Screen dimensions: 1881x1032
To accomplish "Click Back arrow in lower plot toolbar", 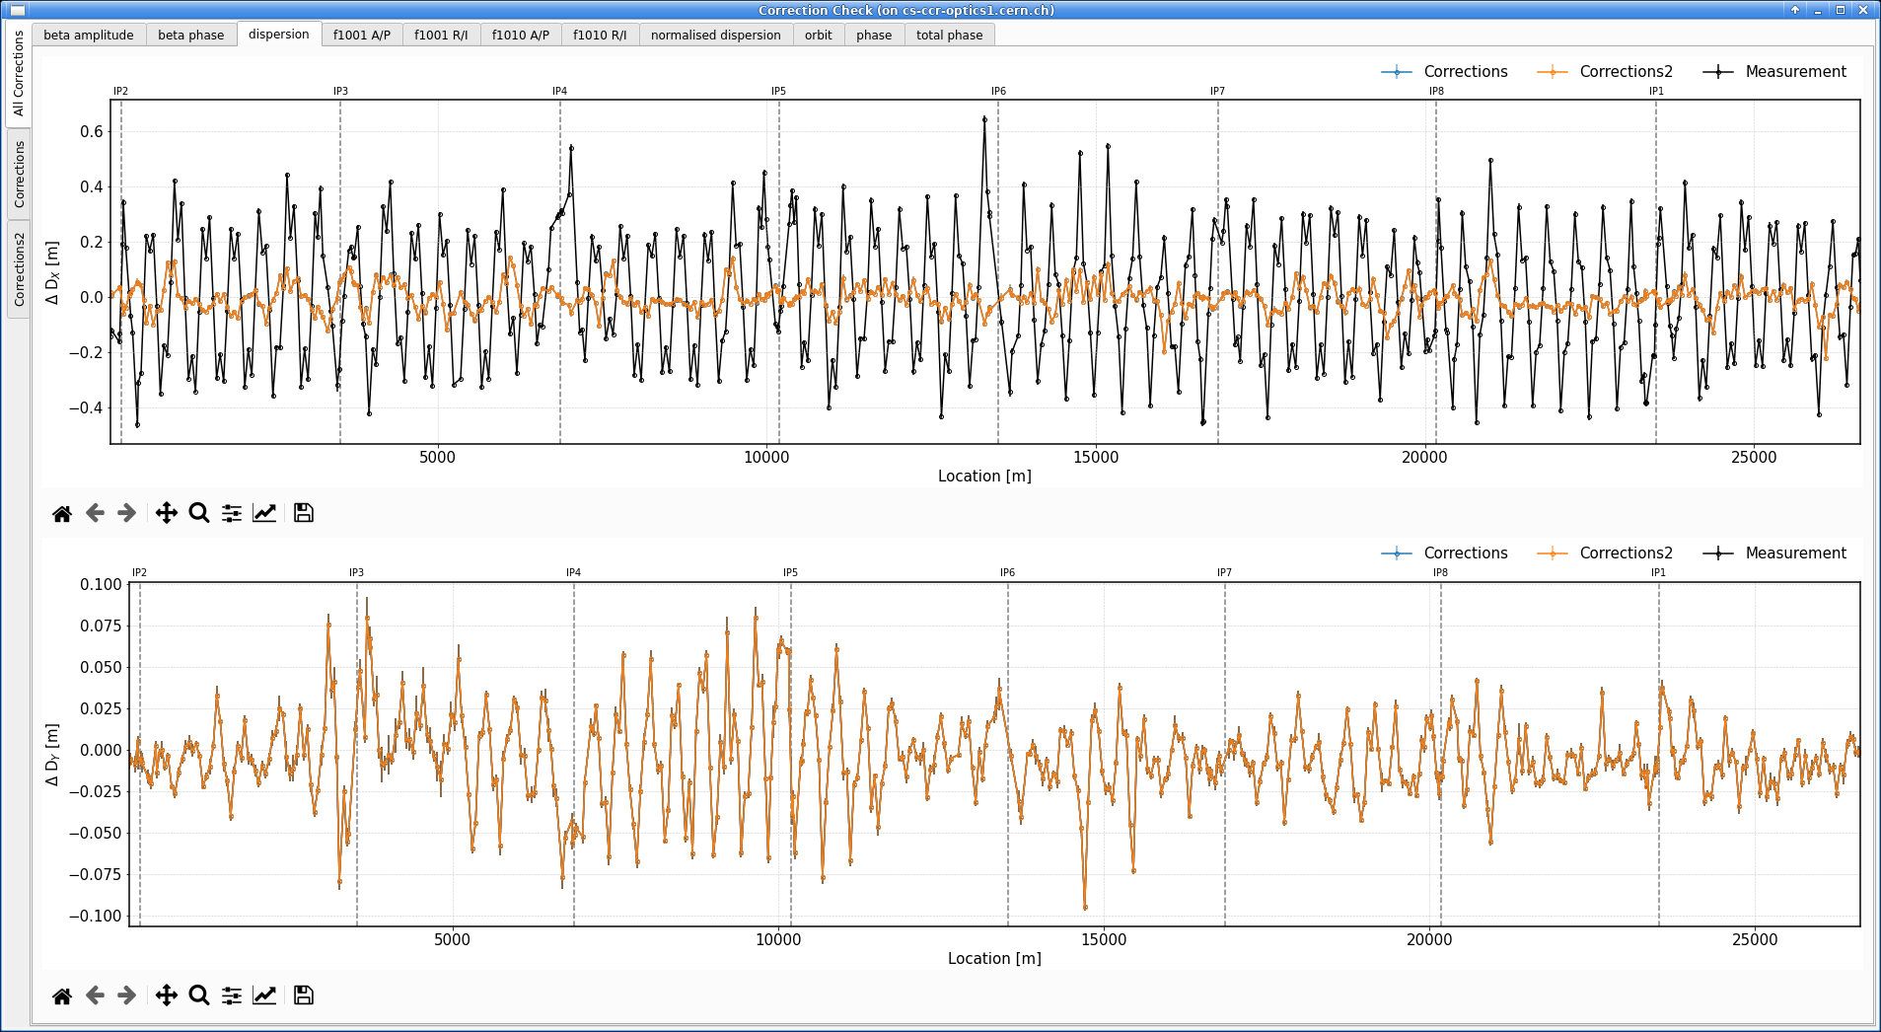I will [95, 995].
